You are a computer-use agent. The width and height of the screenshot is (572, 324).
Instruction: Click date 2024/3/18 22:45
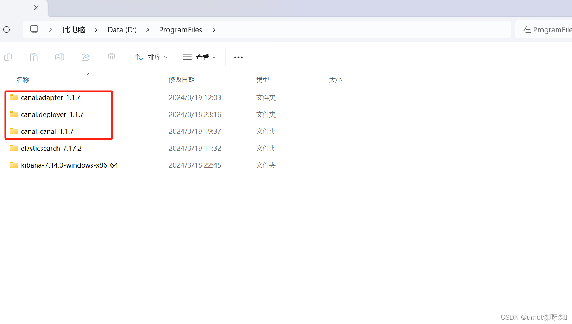(195, 165)
